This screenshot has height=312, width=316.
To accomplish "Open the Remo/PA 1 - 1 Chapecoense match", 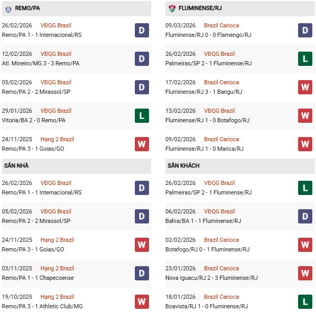I will (x=38, y=278).
